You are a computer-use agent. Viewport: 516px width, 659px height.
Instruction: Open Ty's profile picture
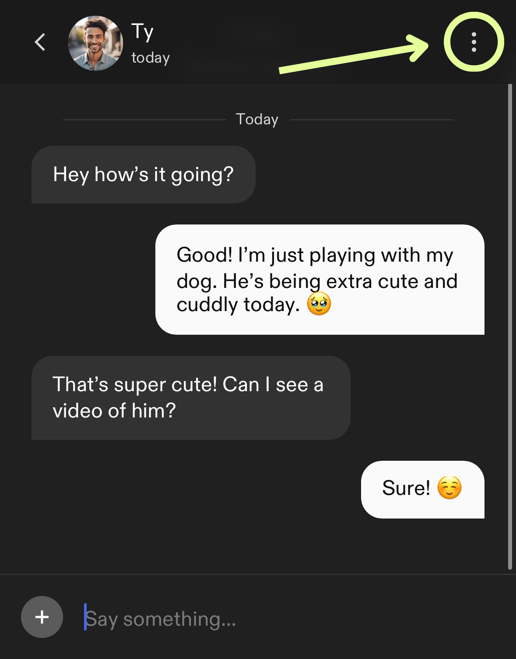pyautogui.click(x=95, y=43)
